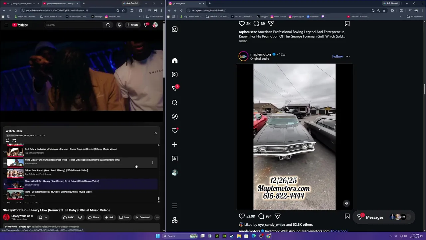Go to Instagram Home in sidebar

tap(175, 61)
